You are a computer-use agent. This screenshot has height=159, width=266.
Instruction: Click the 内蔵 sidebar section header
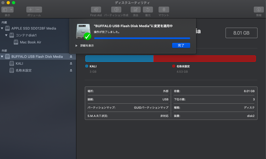pyautogui.click(x=4, y=22)
